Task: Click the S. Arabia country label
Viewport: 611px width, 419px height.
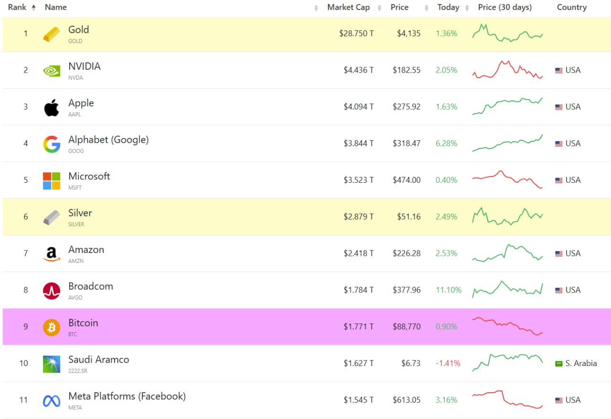Action: coord(581,364)
